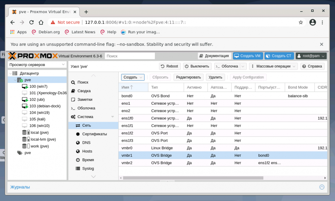
Task: Dismiss the unsupported flag warning bar
Action: (x=321, y=44)
